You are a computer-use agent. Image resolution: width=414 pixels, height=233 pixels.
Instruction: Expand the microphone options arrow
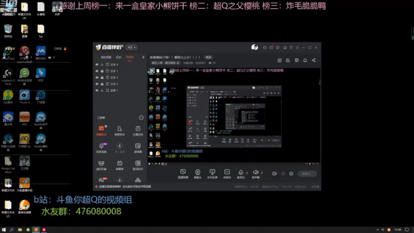click(247, 173)
